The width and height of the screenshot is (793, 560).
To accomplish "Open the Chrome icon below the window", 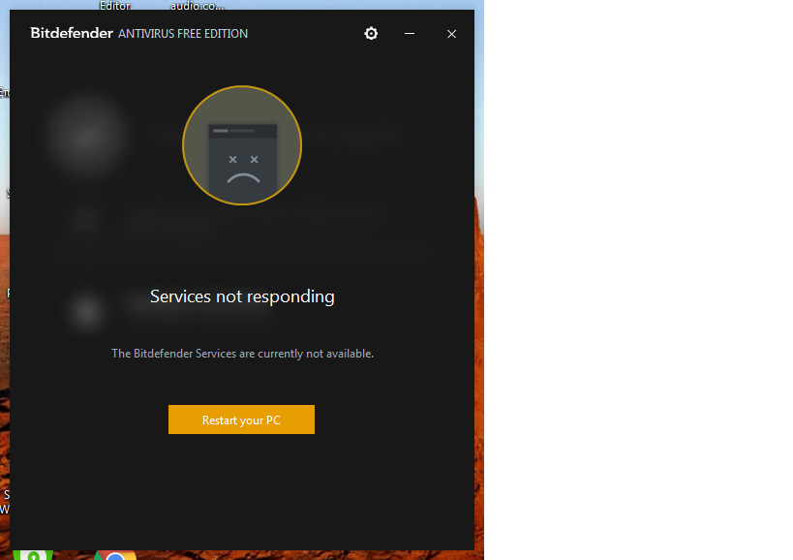I will 115,555.
